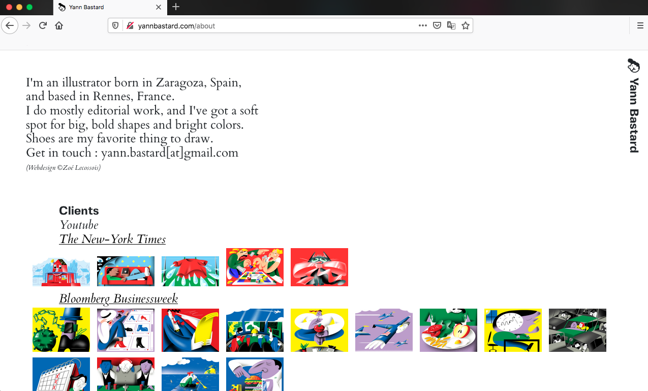The width and height of the screenshot is (648, 391).
Task: Open the yellow figure holding heart thumbnail
Action: pos(319,330)
